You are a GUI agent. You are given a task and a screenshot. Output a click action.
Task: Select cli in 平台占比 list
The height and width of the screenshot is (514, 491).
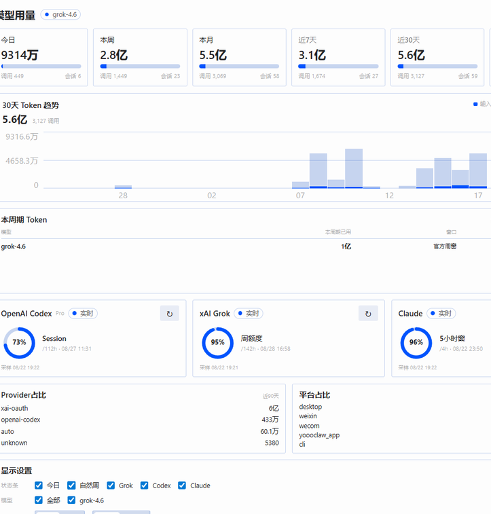click(x=302, y=444)
